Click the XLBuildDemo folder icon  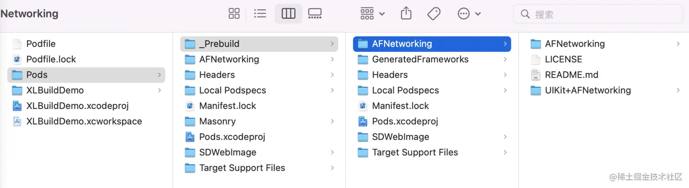[17, 90]
